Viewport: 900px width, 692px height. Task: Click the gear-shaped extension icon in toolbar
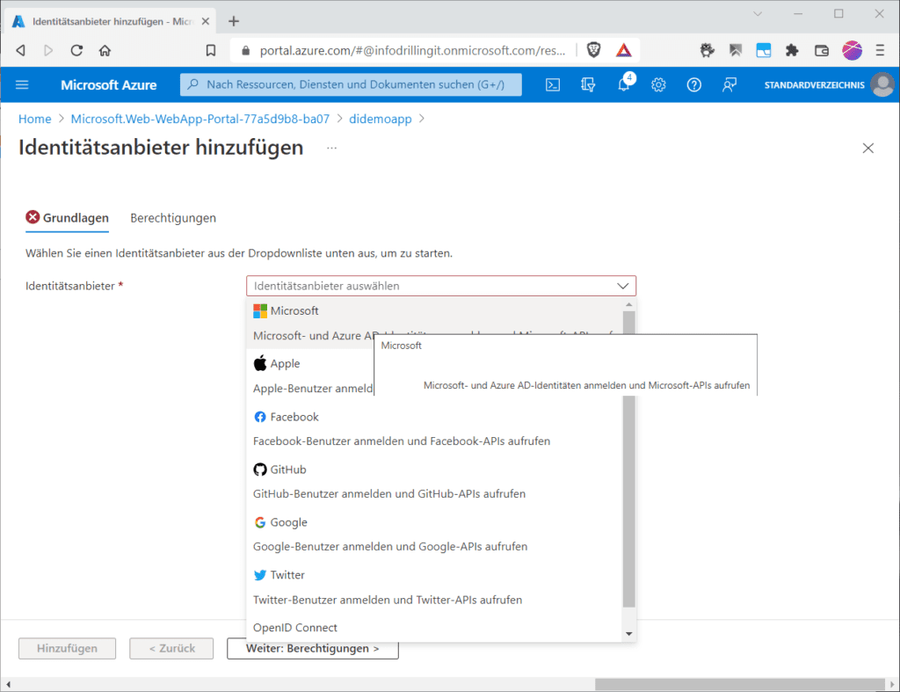[x=708, y=50]
